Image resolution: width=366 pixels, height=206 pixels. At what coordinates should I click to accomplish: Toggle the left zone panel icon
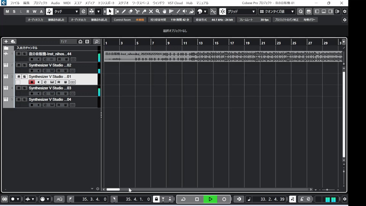pos(317,11)
